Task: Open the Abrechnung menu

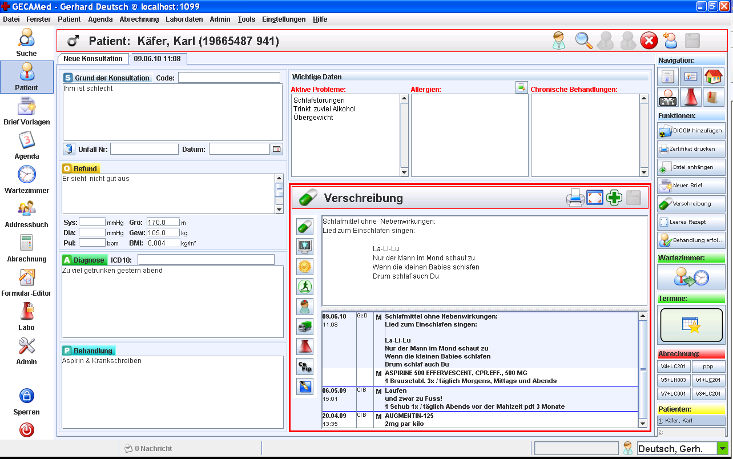Action: tap(139, 19)
